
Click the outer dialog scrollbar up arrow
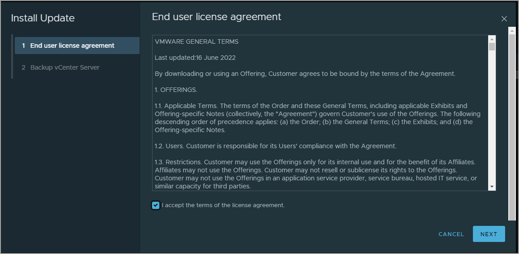click(x=512, y=31)
